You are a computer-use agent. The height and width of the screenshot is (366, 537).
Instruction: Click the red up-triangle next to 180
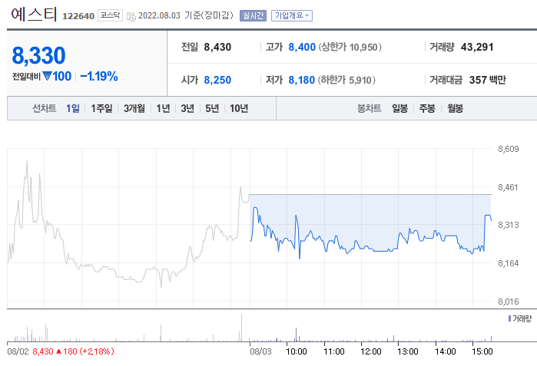coord(58,351)
